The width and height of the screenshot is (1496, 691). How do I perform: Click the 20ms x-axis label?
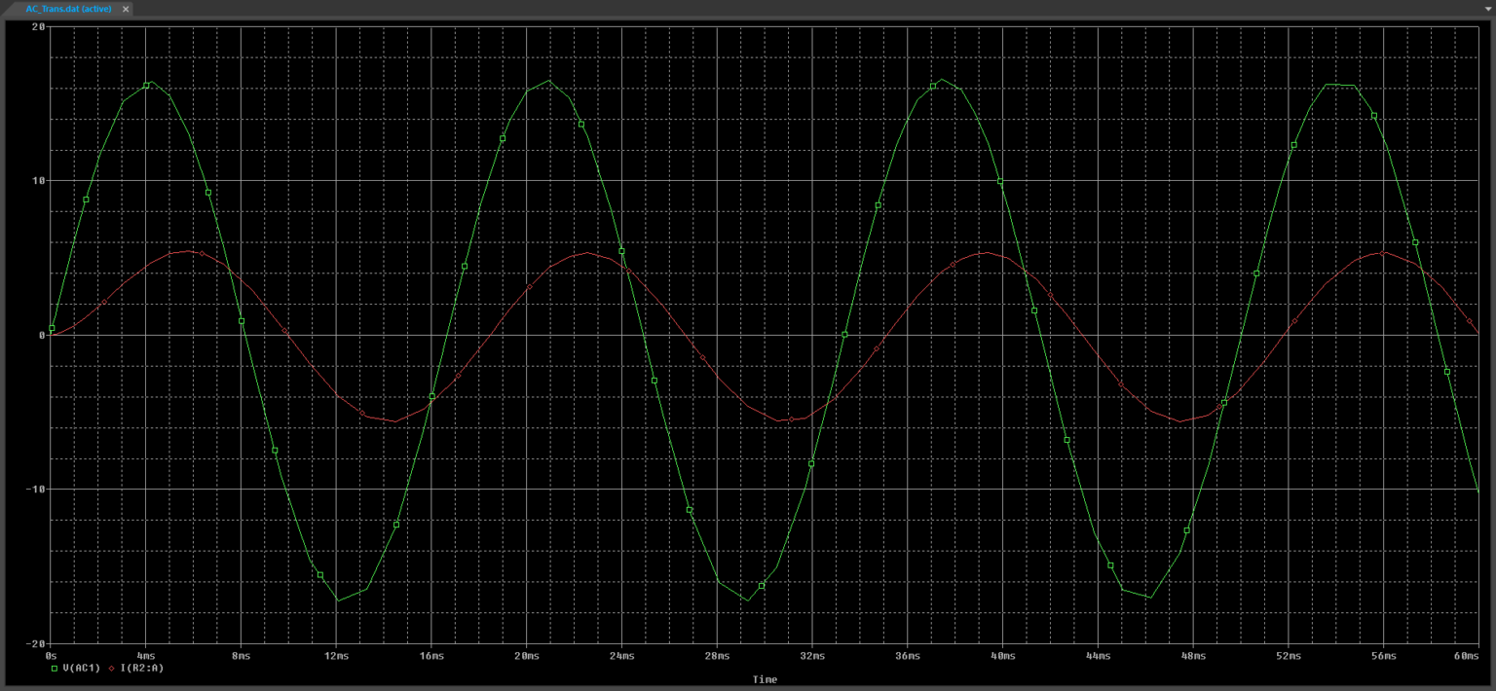pos(526,656)
